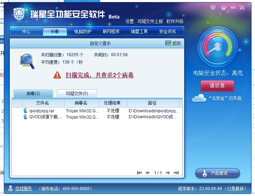Click the 产品激活 button
Screen dimensions: 255x196
tap(218, 173)
